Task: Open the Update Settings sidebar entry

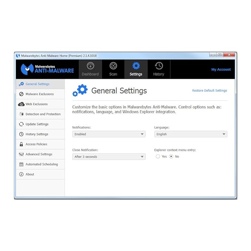Action: click(40, 124)
